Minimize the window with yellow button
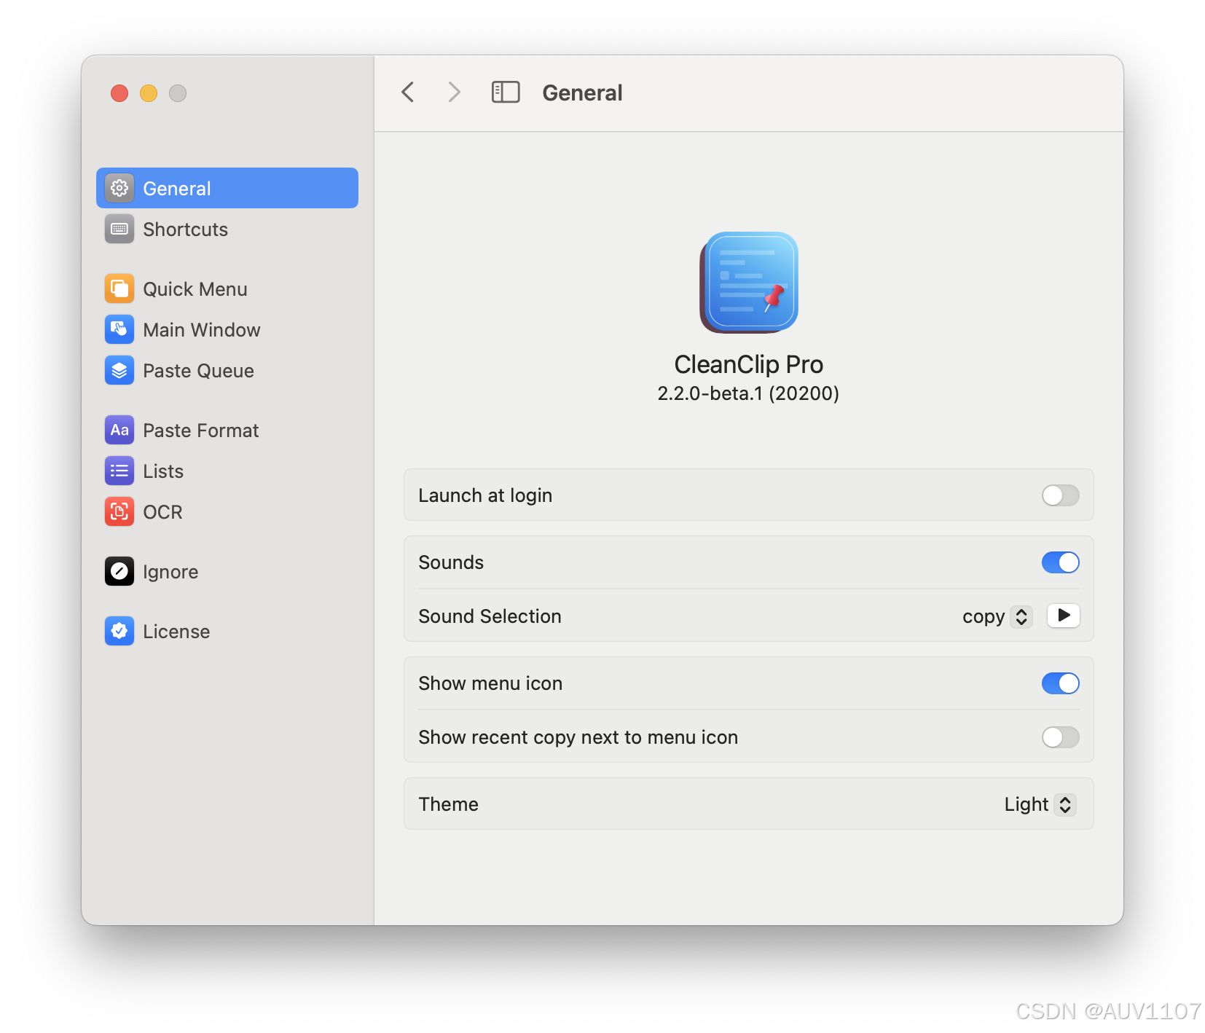 click(x=149, y=93)
